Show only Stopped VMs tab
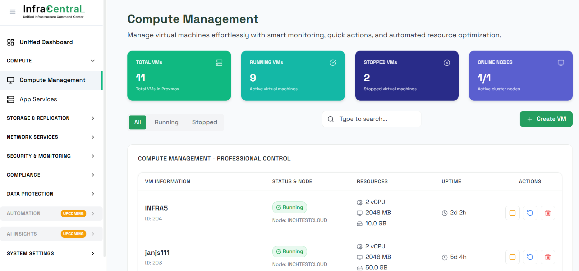This screenshot has height=271, width=579. (x=204, y=122)
